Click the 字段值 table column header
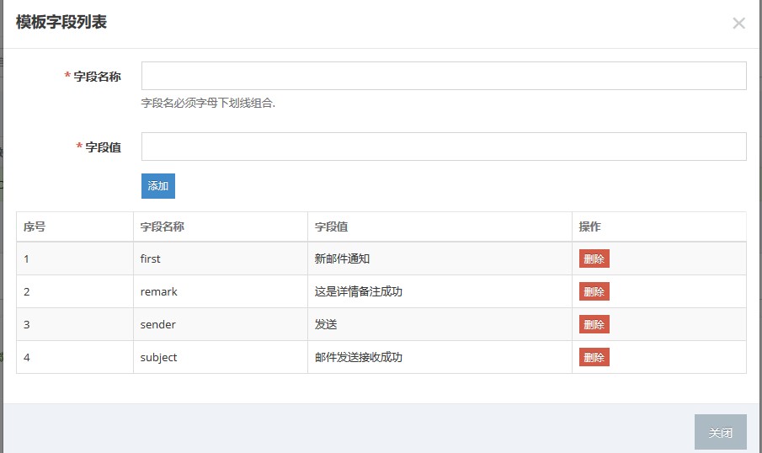 point(332,226)
